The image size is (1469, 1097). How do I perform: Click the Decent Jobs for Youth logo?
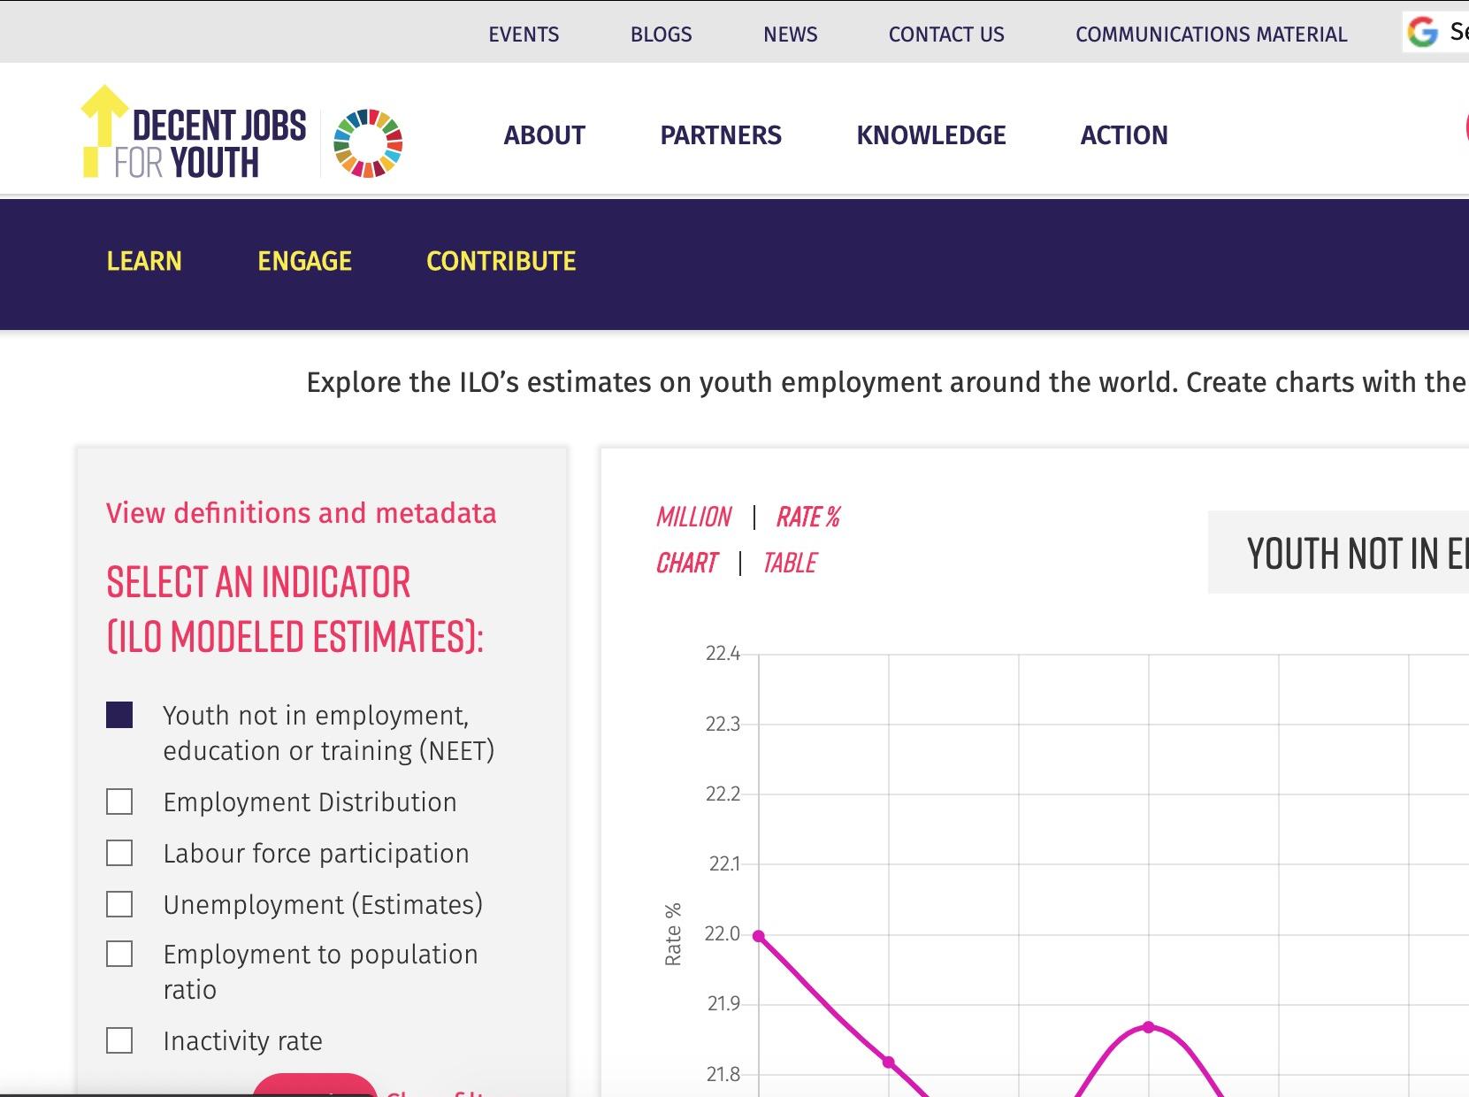[x=195, y=133]
